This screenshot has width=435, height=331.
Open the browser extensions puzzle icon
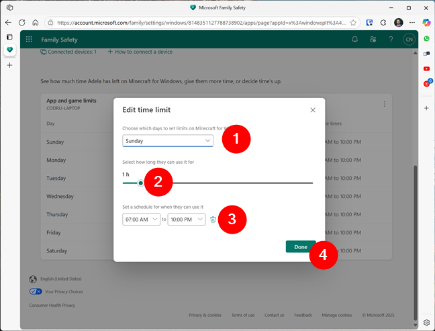[383, 22]
